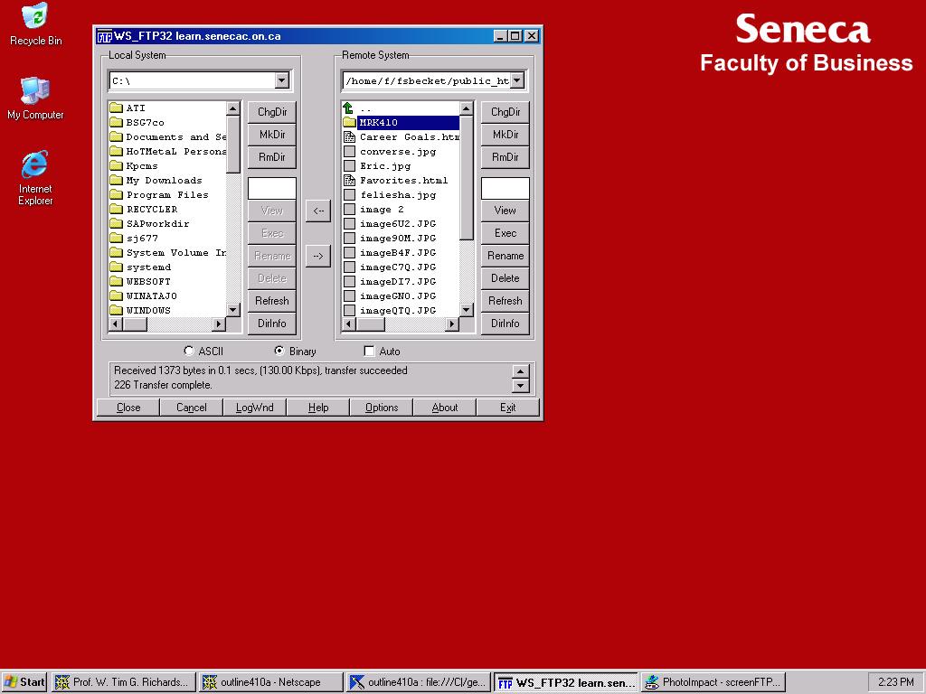This screenshot has height=694, width=926.
Task: Enable the Auto transfer mode checkbox
Action: pos(369,352)
